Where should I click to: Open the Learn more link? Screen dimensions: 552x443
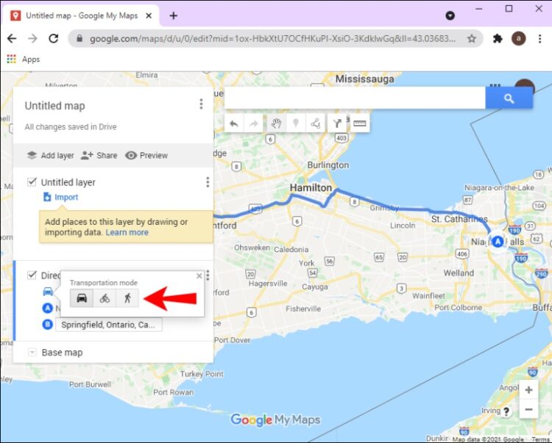(x=127, y=233)
